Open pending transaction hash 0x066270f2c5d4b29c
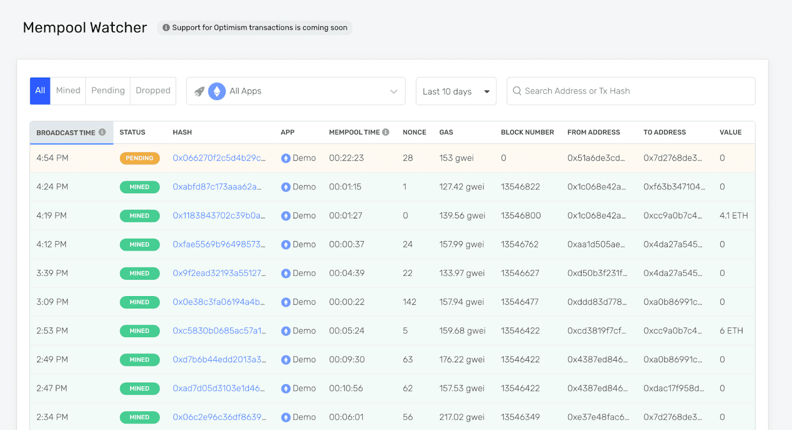792x430 pixels. point(219,158)
